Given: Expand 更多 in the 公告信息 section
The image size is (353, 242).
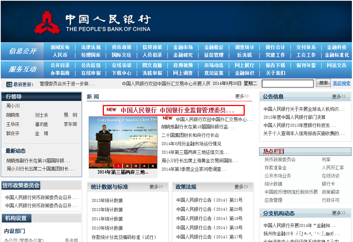Looking at the screenshot, I should 339,97.
